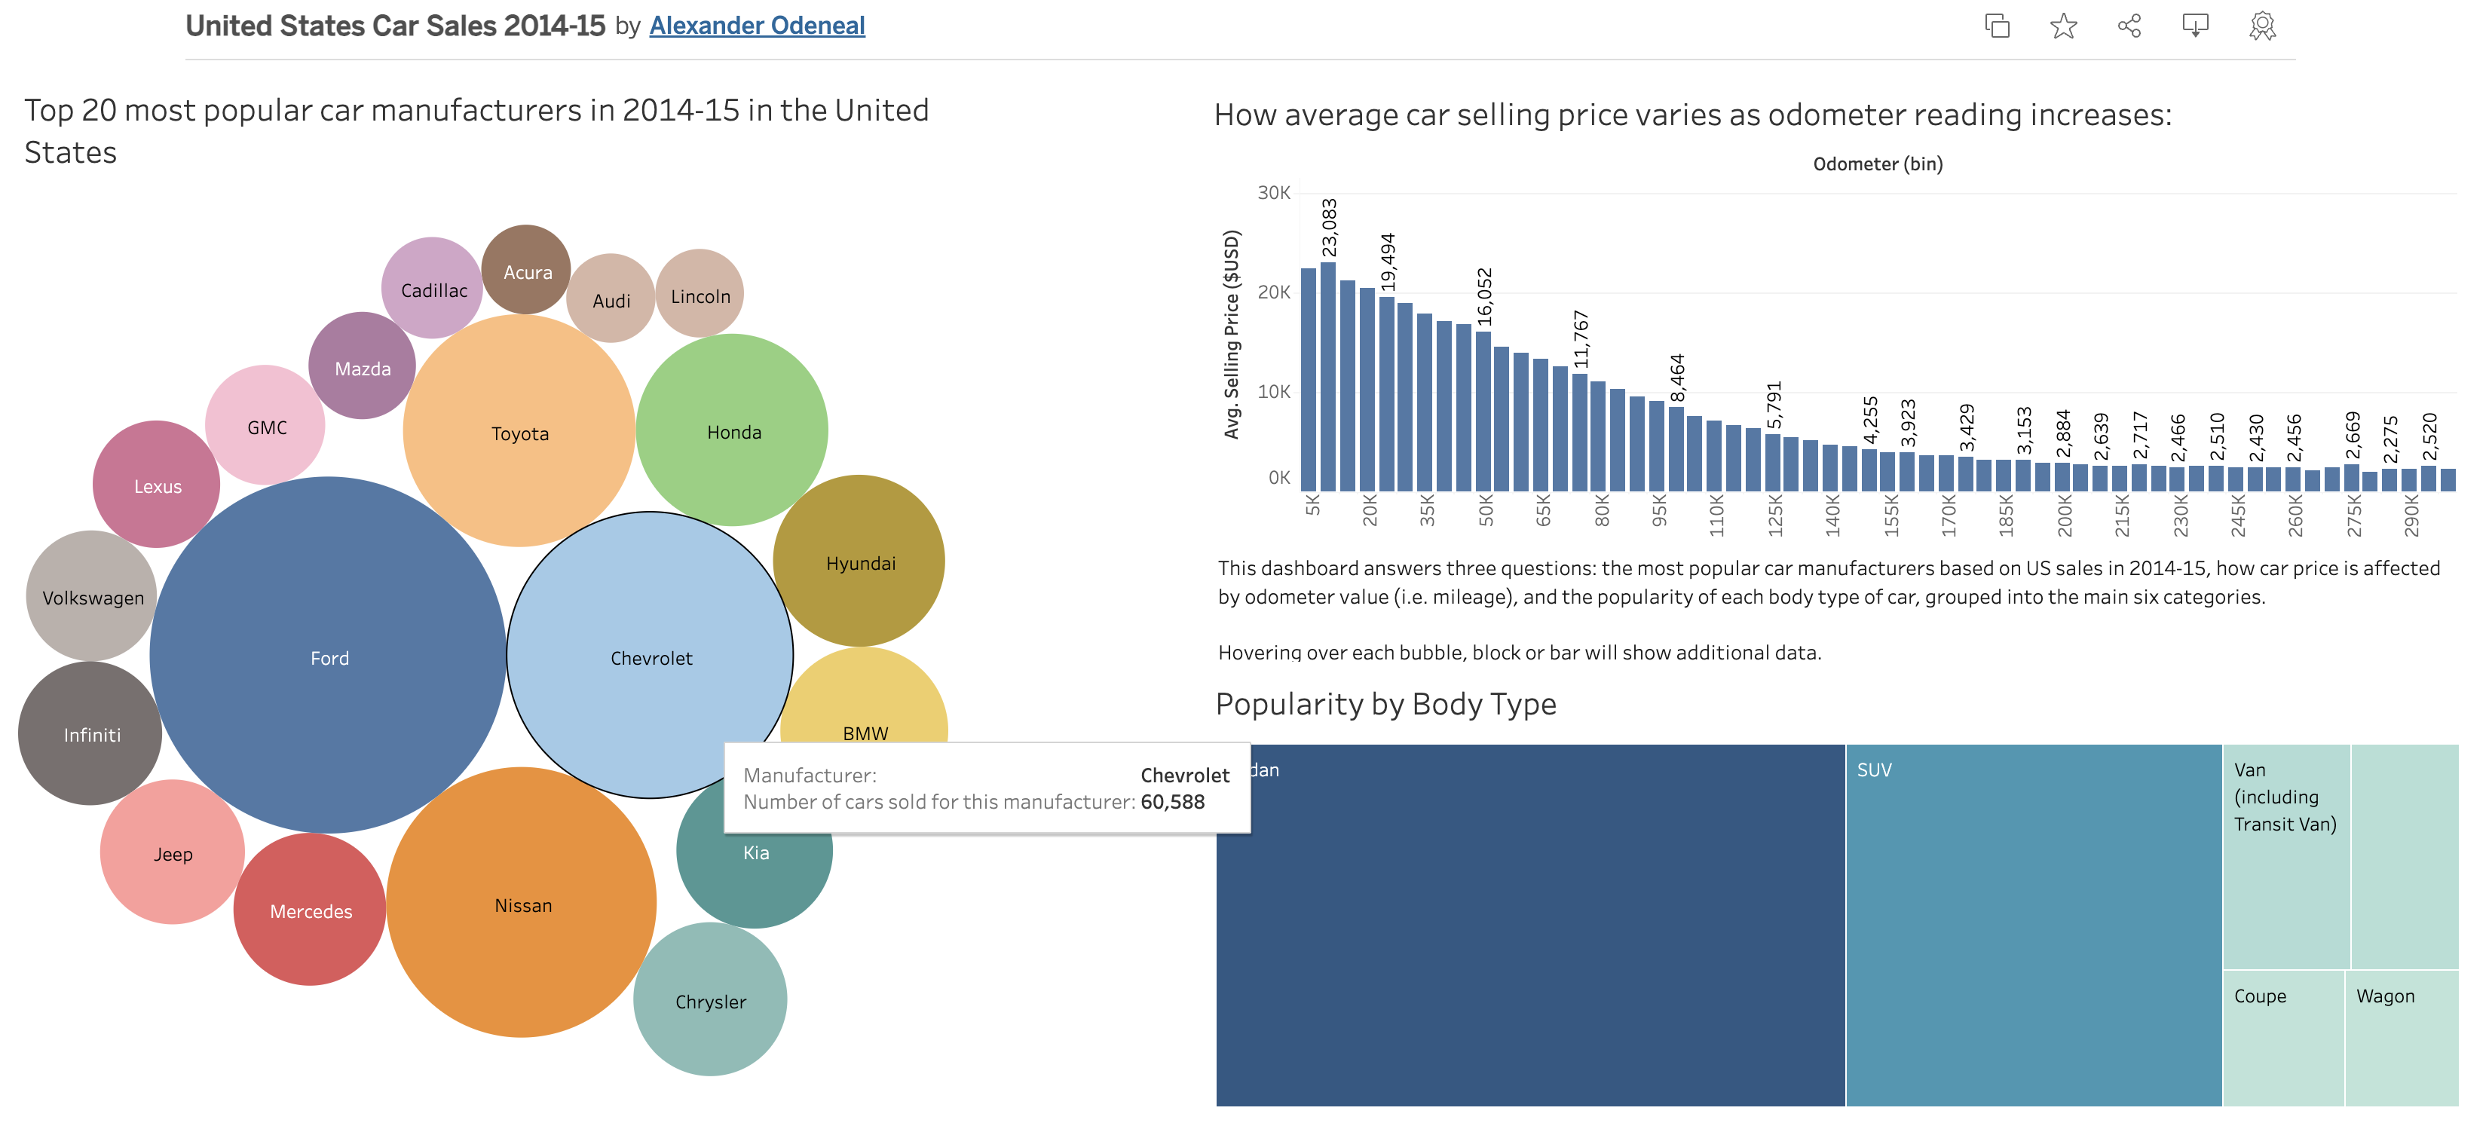Select the Honda bubble
The height and width of the screenshot is (1126, 2489).
(x=733, y=432)
